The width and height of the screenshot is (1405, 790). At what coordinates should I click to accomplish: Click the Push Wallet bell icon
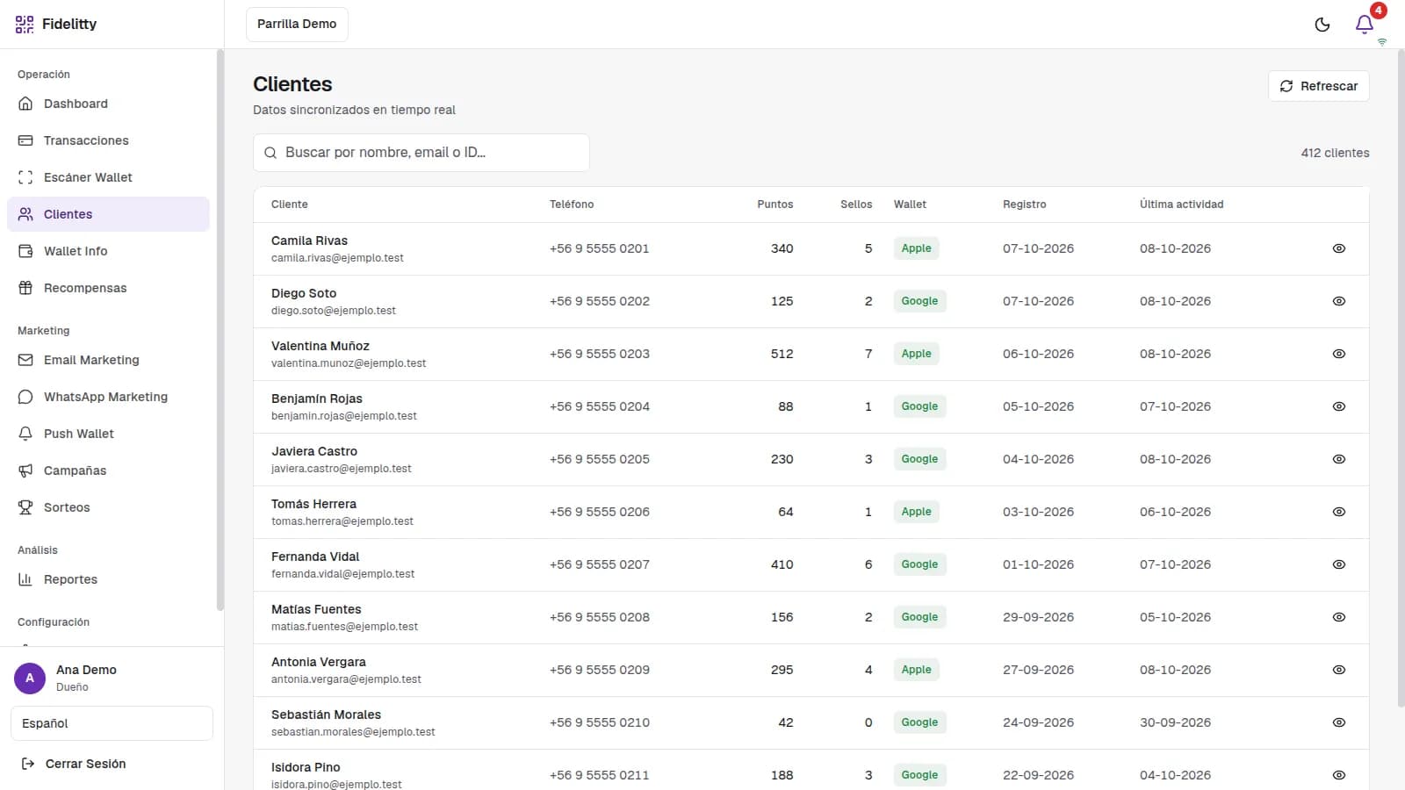pos(25,434)
